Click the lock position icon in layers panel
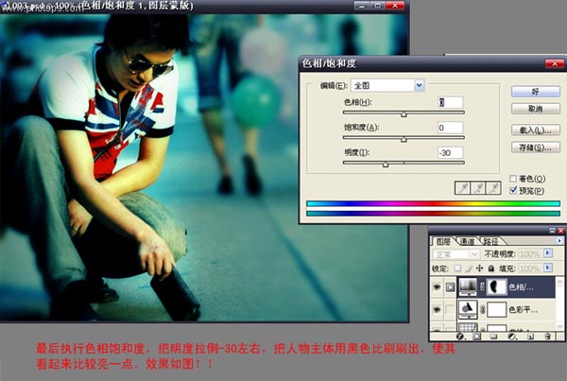This screenshot has width=567, height=381. (478, 268)
